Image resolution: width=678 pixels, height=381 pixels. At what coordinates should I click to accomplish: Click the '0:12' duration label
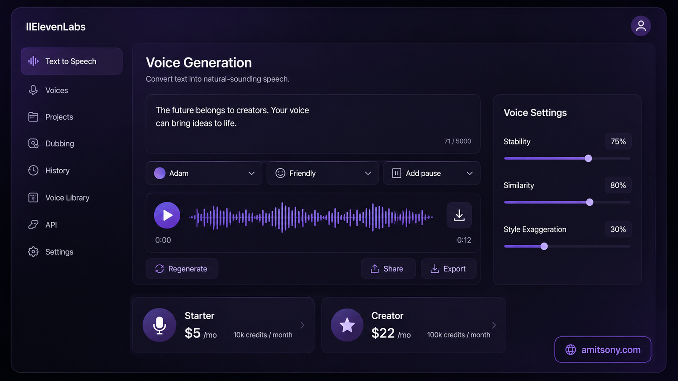[x=464, y=240]
